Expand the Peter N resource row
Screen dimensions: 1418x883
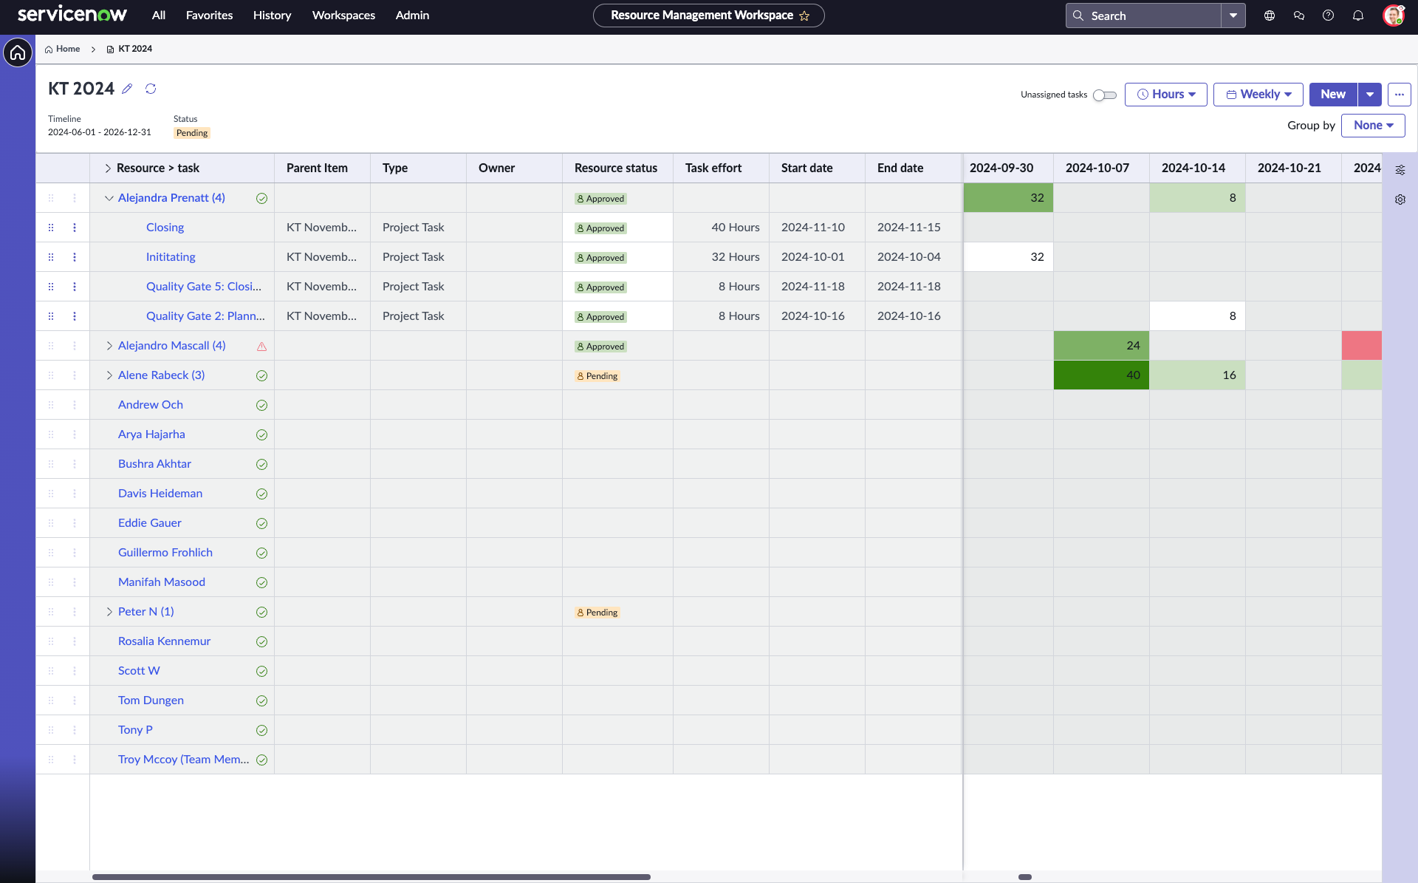click(x=109, y=612)
